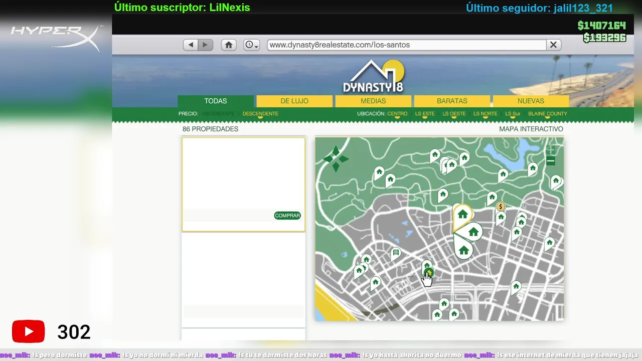Filter location by LS OESTE

[454, 114]
